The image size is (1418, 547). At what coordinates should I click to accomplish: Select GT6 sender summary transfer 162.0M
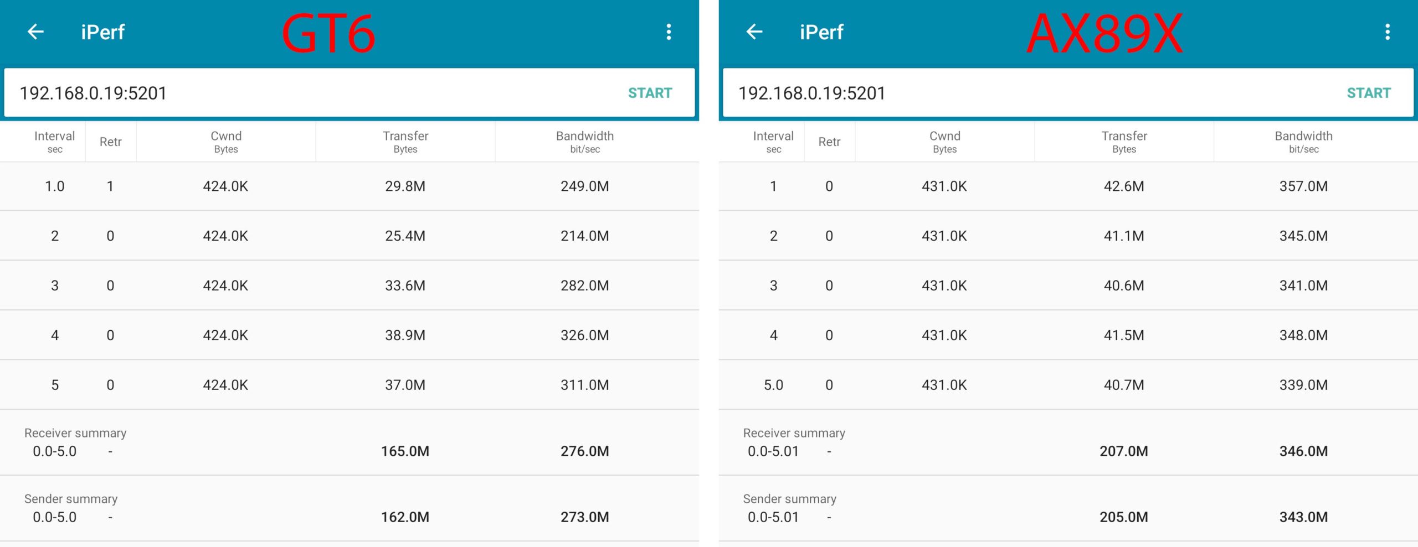[405, 517]
